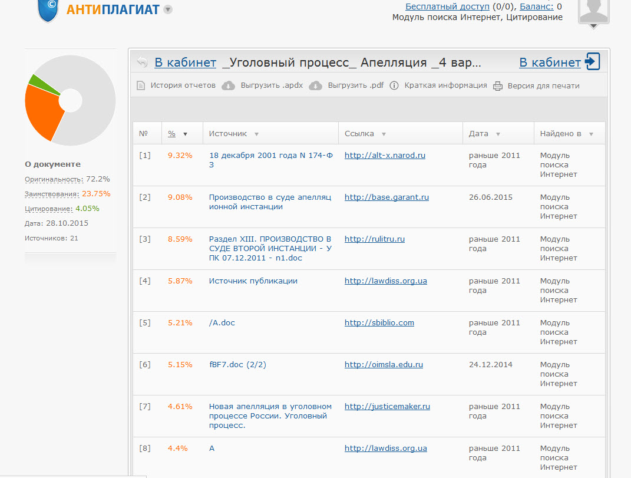Viewport: 631px width, 478px height.
Task: Click percentage 4.61% in row 7
Action: click(x=180, y=407)
